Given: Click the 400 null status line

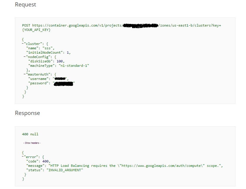Looking at the screenshot, I should (x=30, y=134).
